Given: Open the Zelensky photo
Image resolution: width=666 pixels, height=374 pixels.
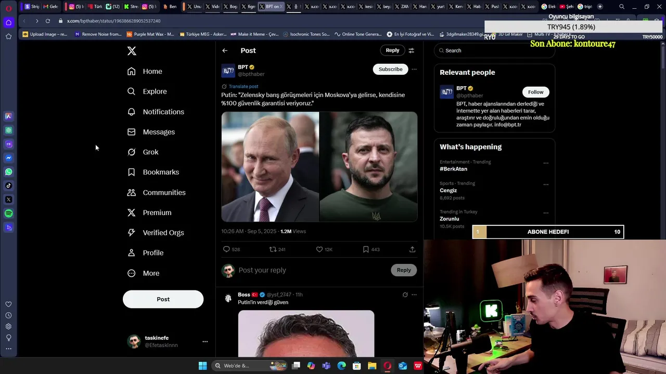Looking at the screenshot, I should pos(368,167).
